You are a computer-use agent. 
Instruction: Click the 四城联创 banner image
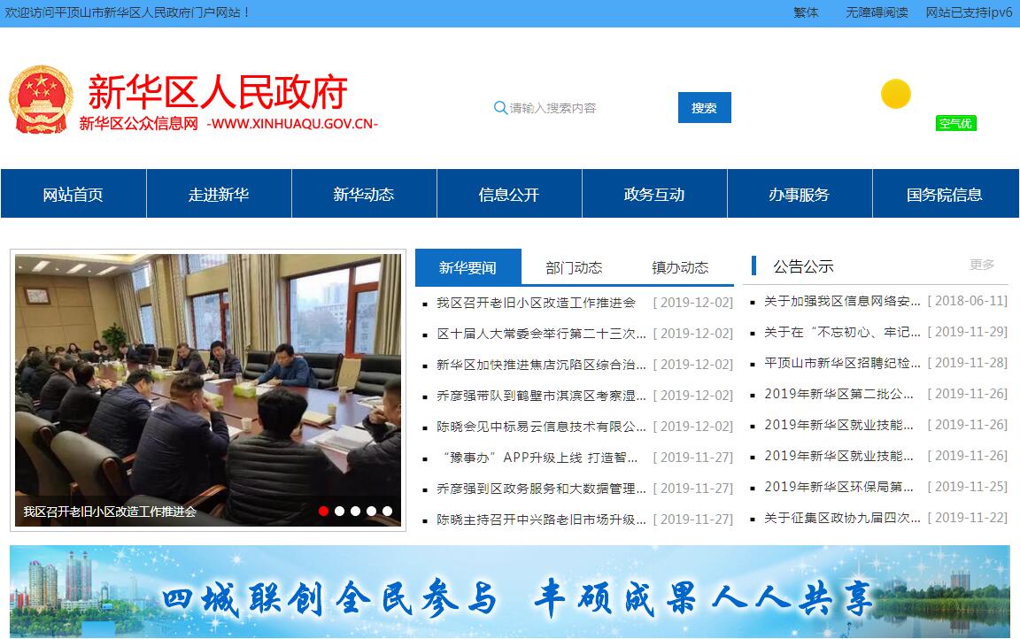tap(510, 591)
